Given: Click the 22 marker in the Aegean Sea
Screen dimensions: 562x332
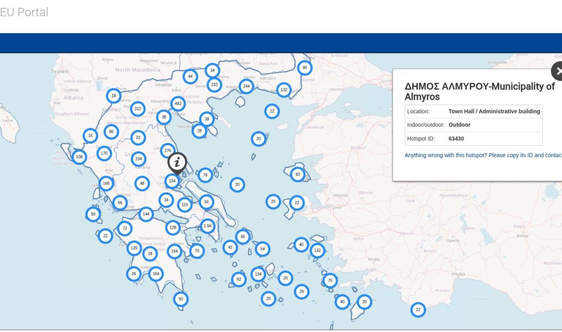Looking at the screenshot, I should click(272, 111).
